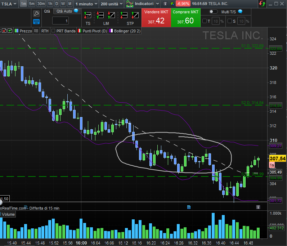Image resolution: width=287 pixels, height=246 pixels.
Task: Click the Comprare MKT buy button
Action: coord(185,18)
